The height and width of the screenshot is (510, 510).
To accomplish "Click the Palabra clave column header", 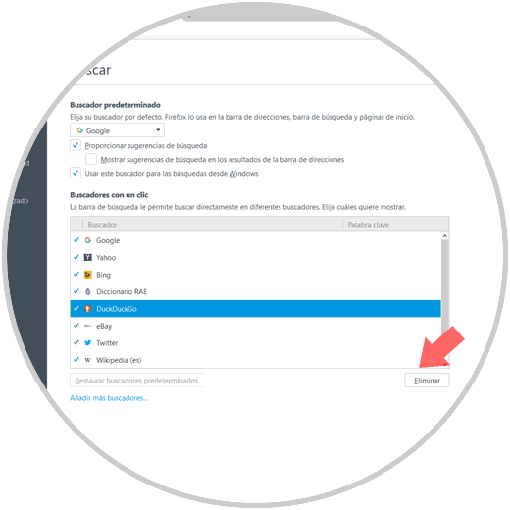I will (x=396, y=225).
